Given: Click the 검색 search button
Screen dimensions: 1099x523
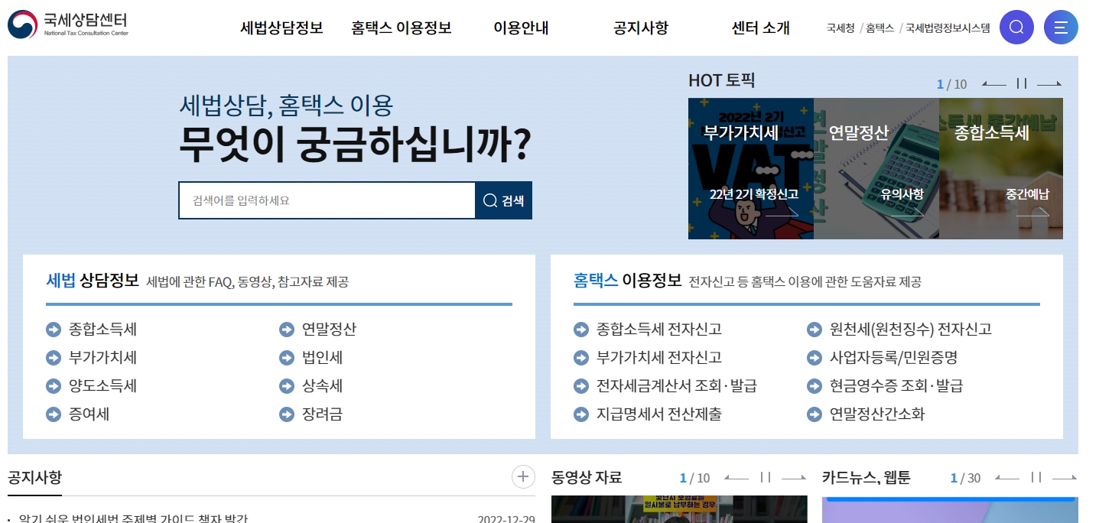Looking at the screenshot, I should 503,200.
